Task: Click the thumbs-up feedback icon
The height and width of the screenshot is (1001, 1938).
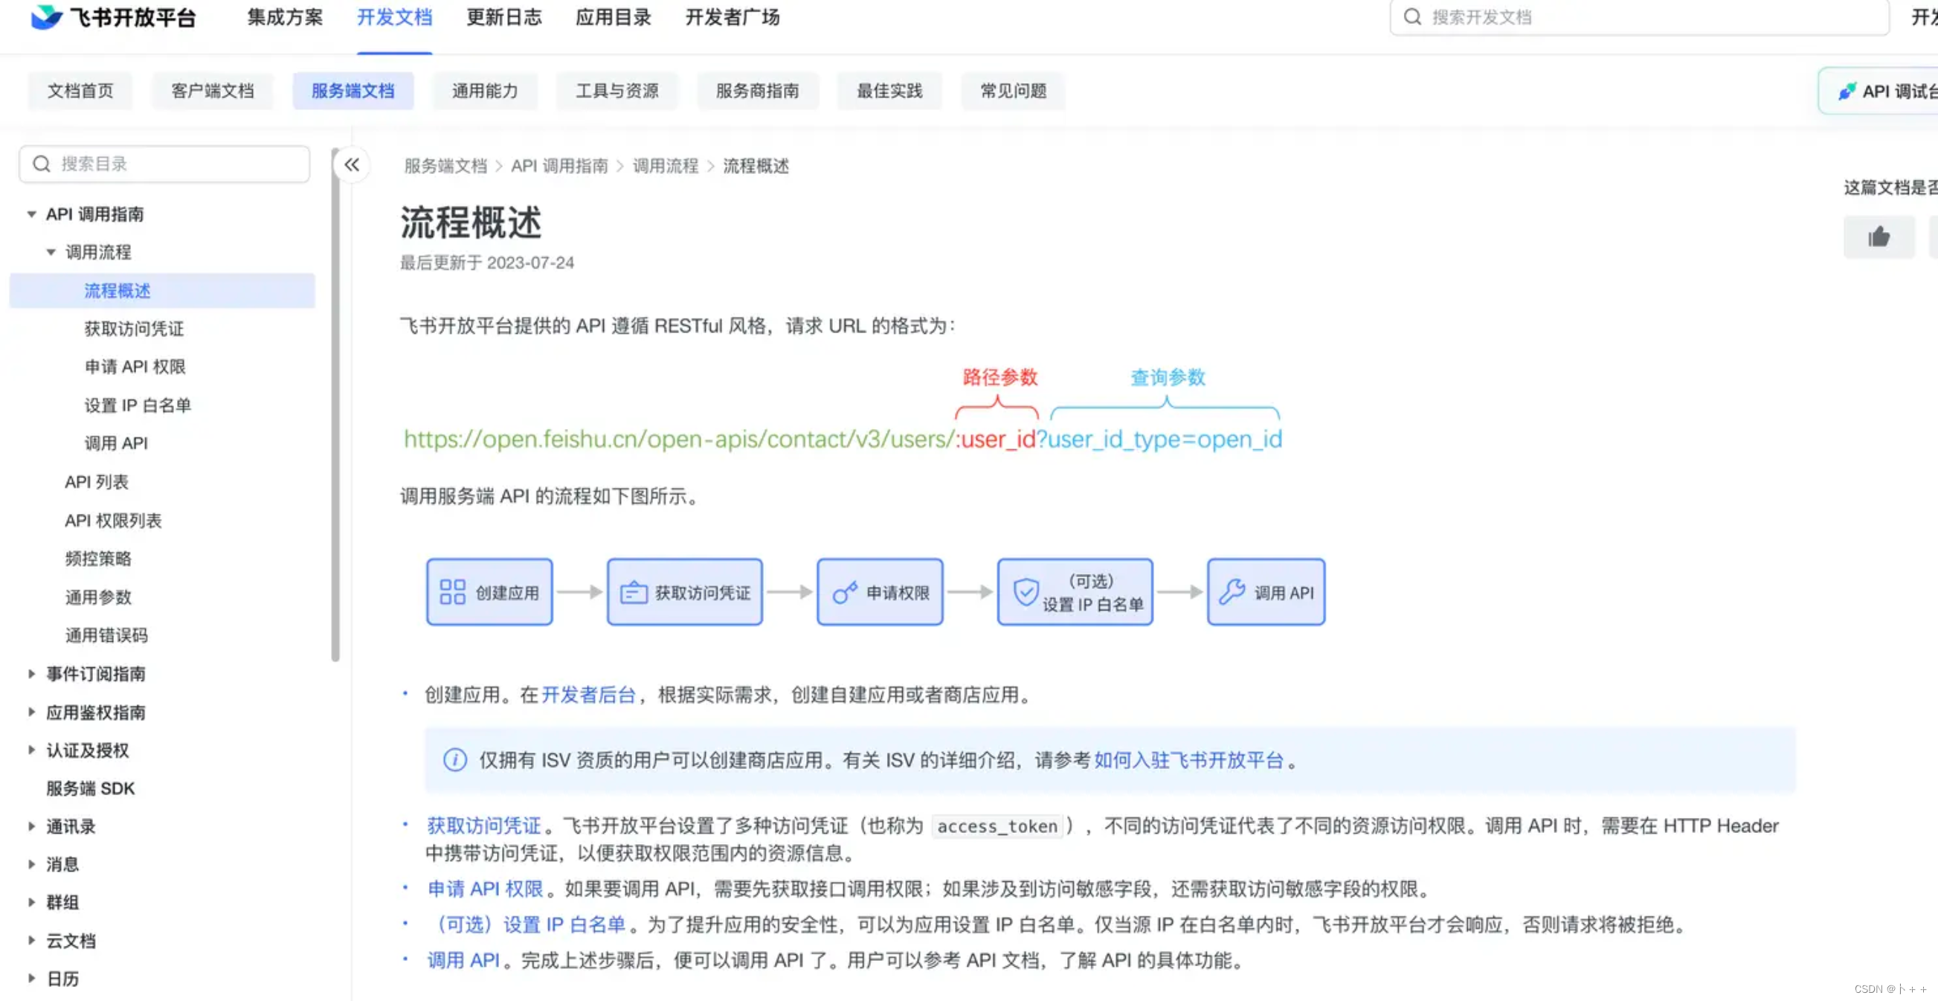Action: click(1879, 238)
